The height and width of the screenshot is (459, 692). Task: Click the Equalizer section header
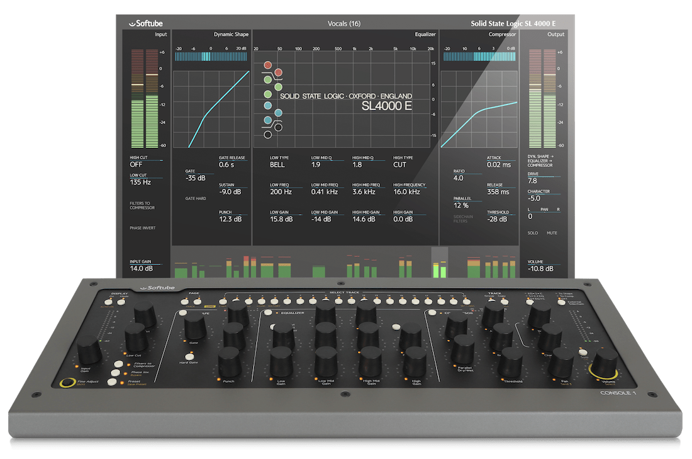[425, 34]
